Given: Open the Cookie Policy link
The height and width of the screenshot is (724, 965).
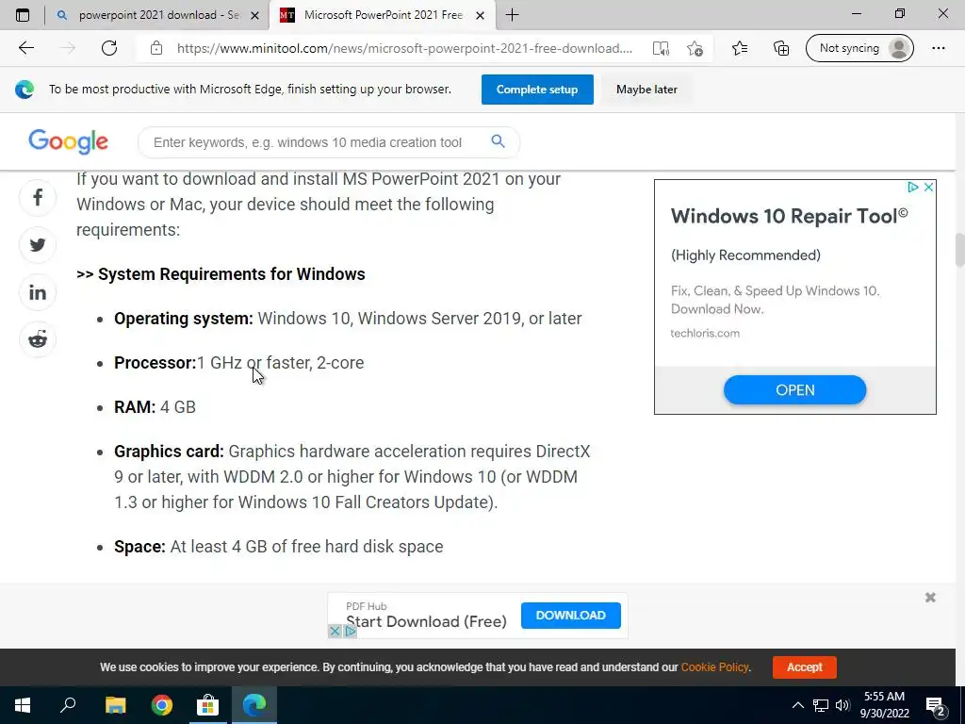Looking at the screenshot, I should point(714,666).
